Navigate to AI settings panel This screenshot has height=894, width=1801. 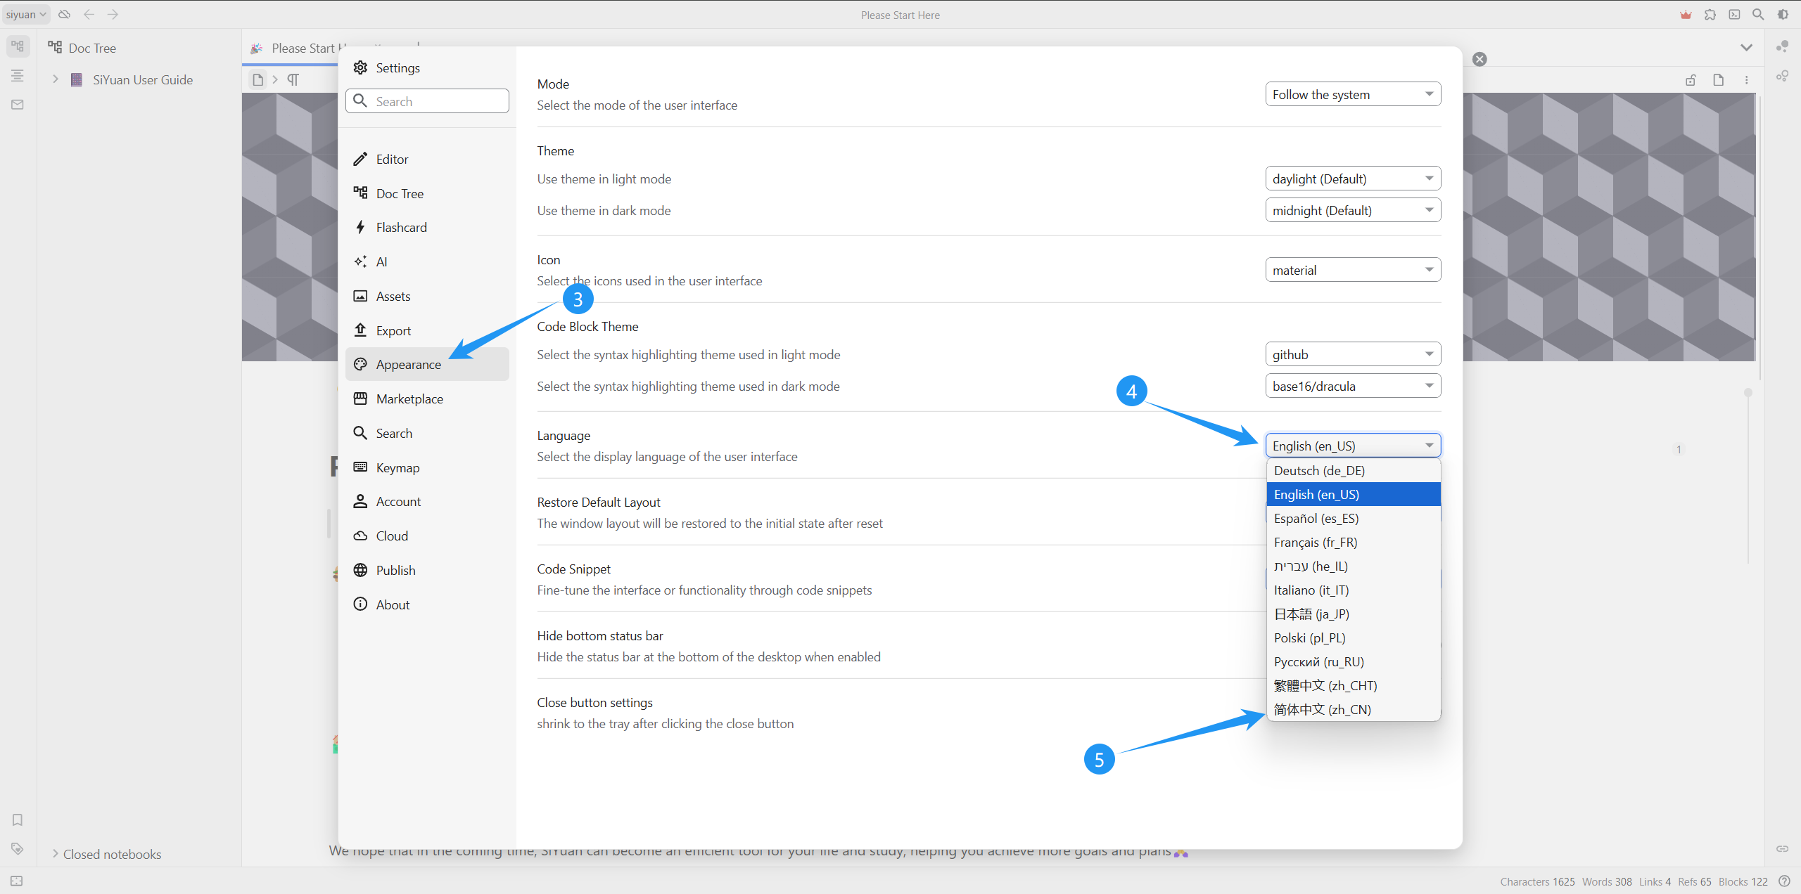(383, 261)
